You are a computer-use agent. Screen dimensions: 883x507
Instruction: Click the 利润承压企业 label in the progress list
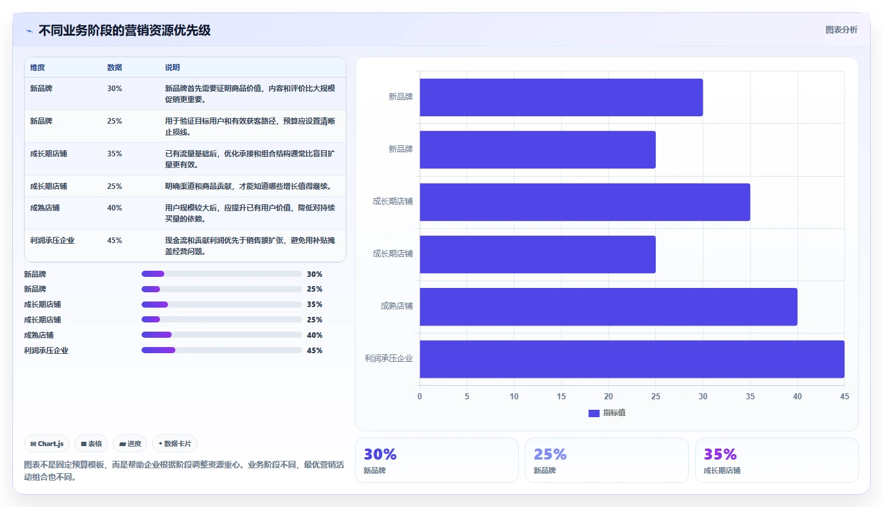(x=46, y=351)
